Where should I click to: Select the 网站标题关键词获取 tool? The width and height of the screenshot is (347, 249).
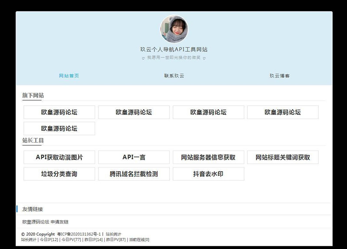pos(283,157)
